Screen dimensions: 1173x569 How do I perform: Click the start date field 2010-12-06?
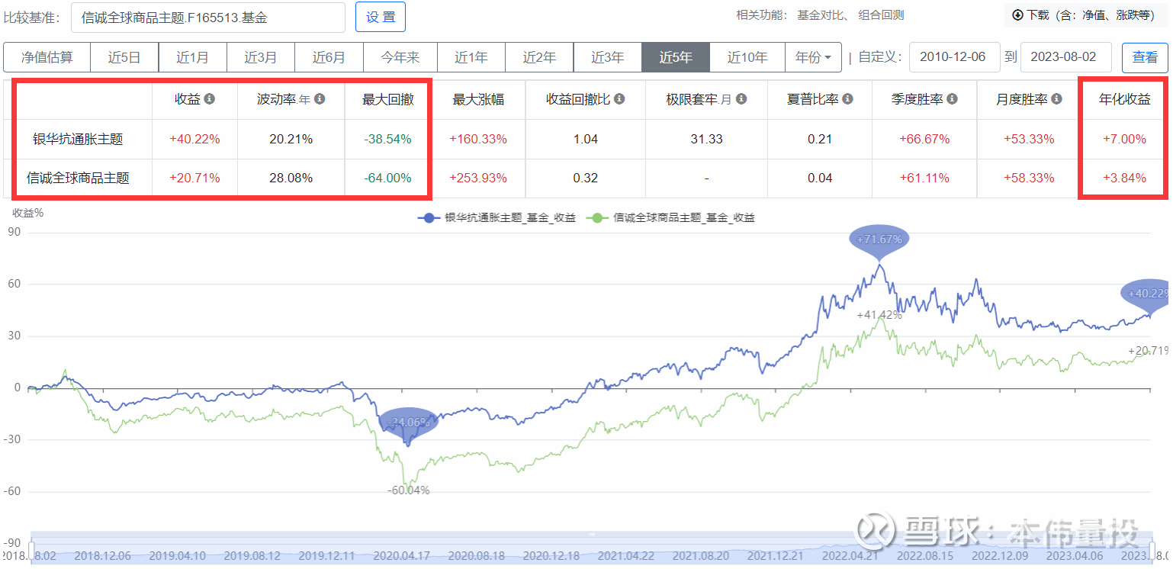pyautogui.click(x=954, y=57)
